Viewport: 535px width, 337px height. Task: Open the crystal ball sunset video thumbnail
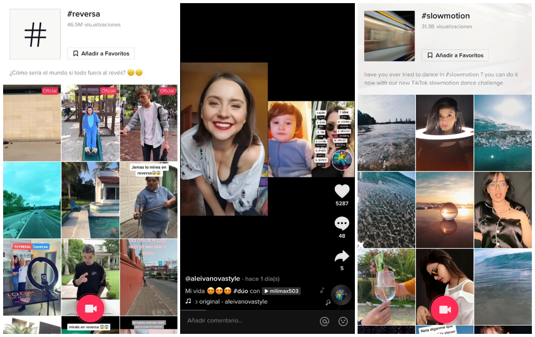tap(444, 209)
